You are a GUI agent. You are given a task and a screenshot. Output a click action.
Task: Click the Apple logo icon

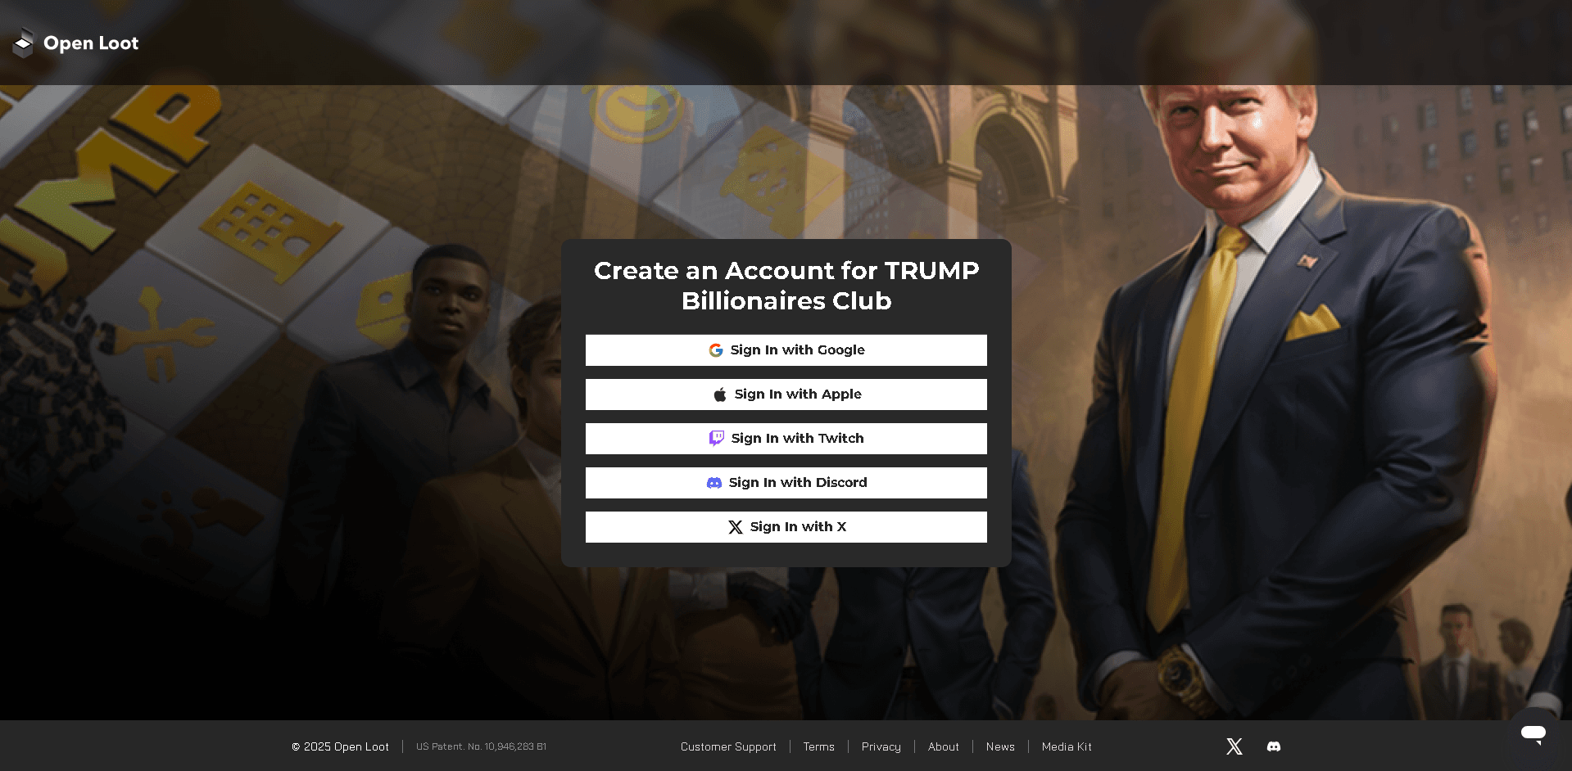720,395
